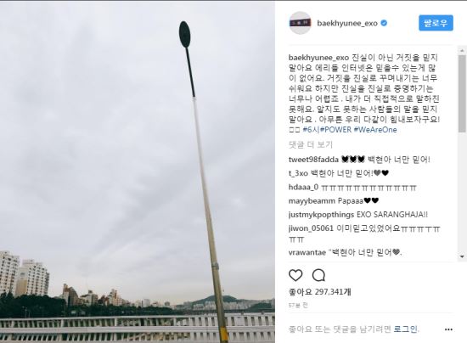The height and width of the screenshot is (343, 467).
Task: Click the 로그인 login link
Action: pyautogui.click(x=406, y=329)
